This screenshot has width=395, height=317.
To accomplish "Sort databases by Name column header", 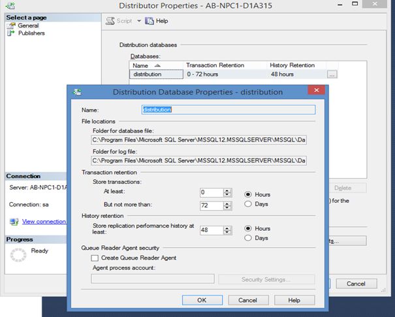I will coord(156,65).
